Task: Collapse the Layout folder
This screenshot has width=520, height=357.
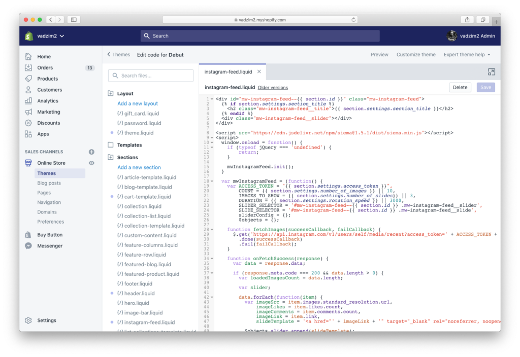Action: [x=111, y=93]
